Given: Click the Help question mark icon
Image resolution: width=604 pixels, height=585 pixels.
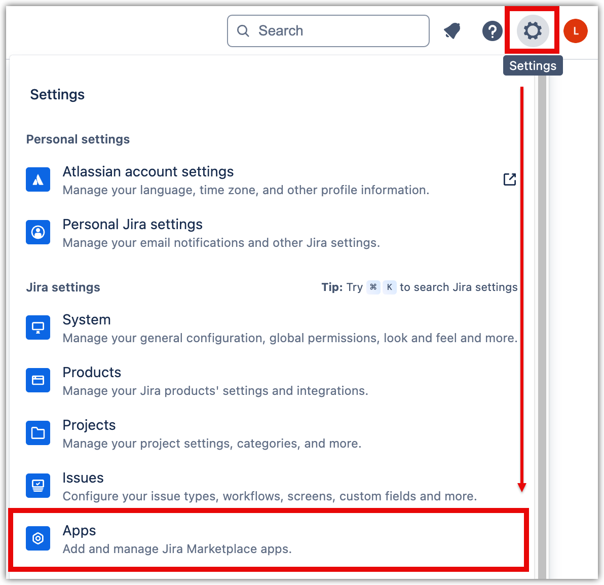Looking at the screenshot, I should 492,31.
